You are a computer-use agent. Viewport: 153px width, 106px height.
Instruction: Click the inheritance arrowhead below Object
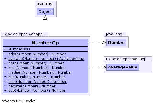pyautogui.click(x=45, y=17)
